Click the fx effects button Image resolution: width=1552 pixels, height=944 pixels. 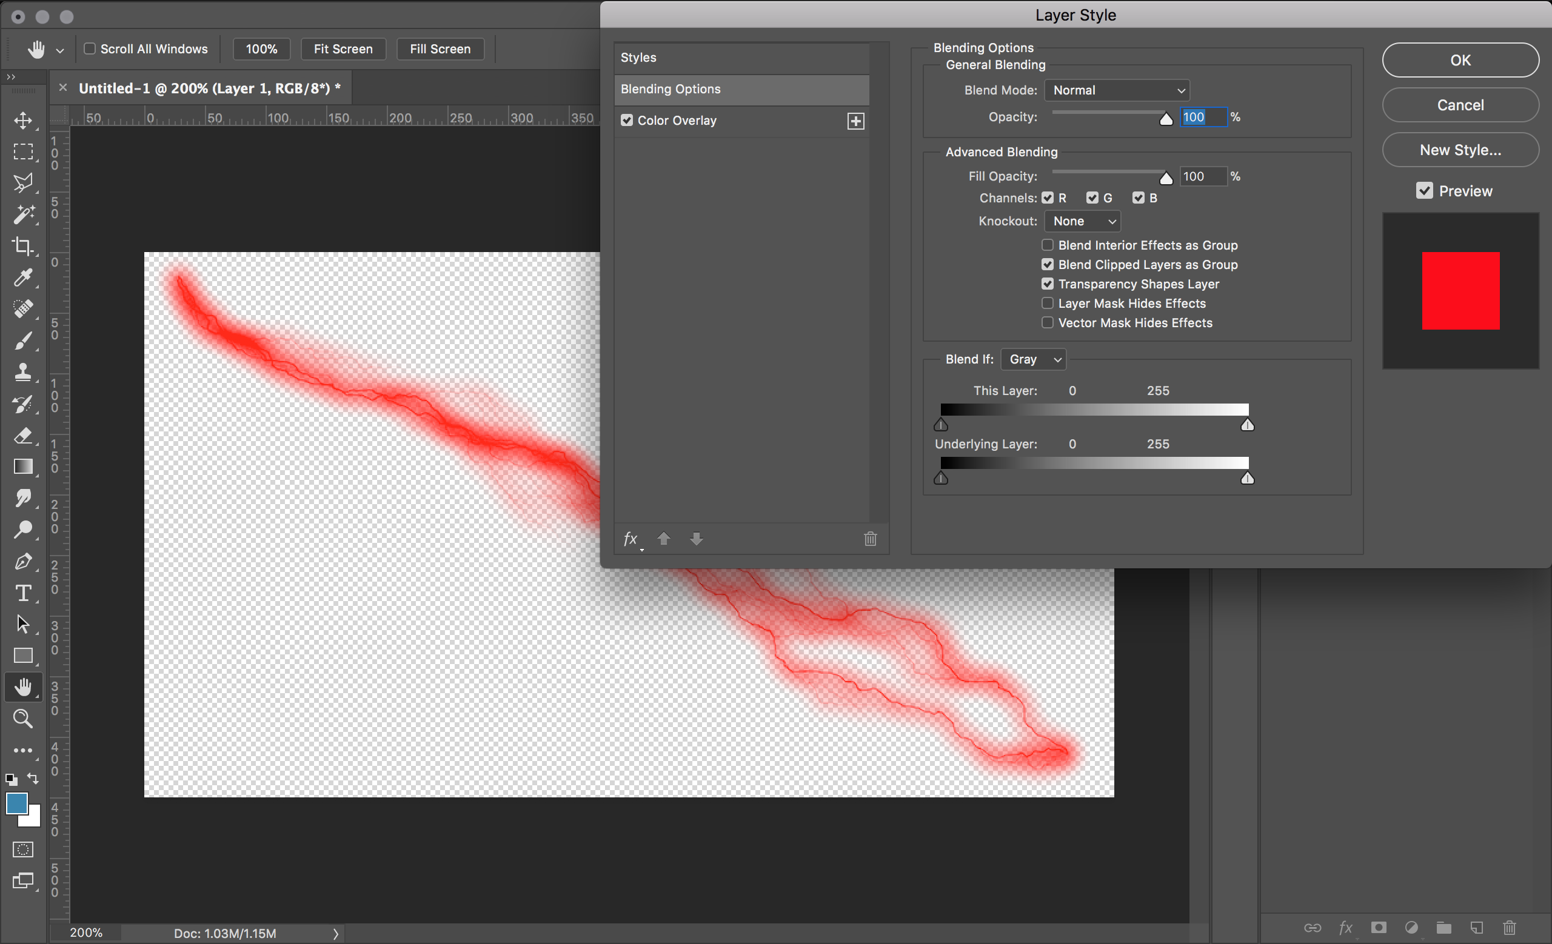click(x=629, y=539)
